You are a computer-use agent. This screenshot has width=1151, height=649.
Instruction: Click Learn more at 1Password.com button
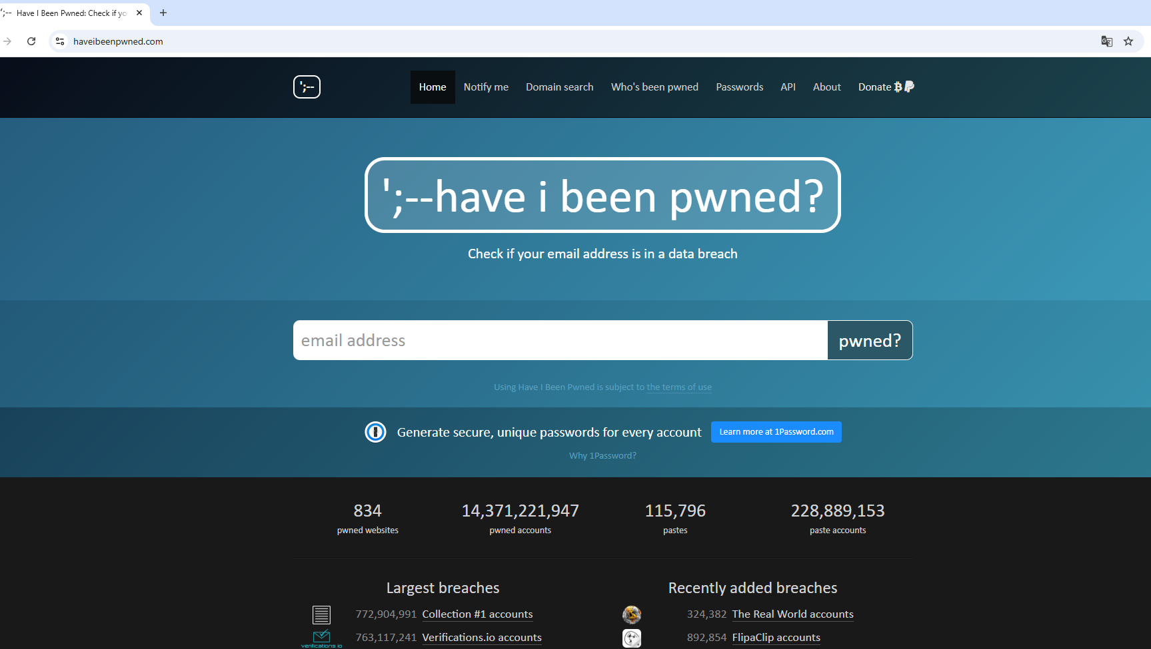click(x=776, y=432)
